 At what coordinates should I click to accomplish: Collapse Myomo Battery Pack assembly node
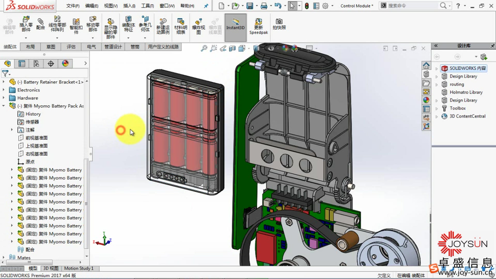[x=3, y=106]
